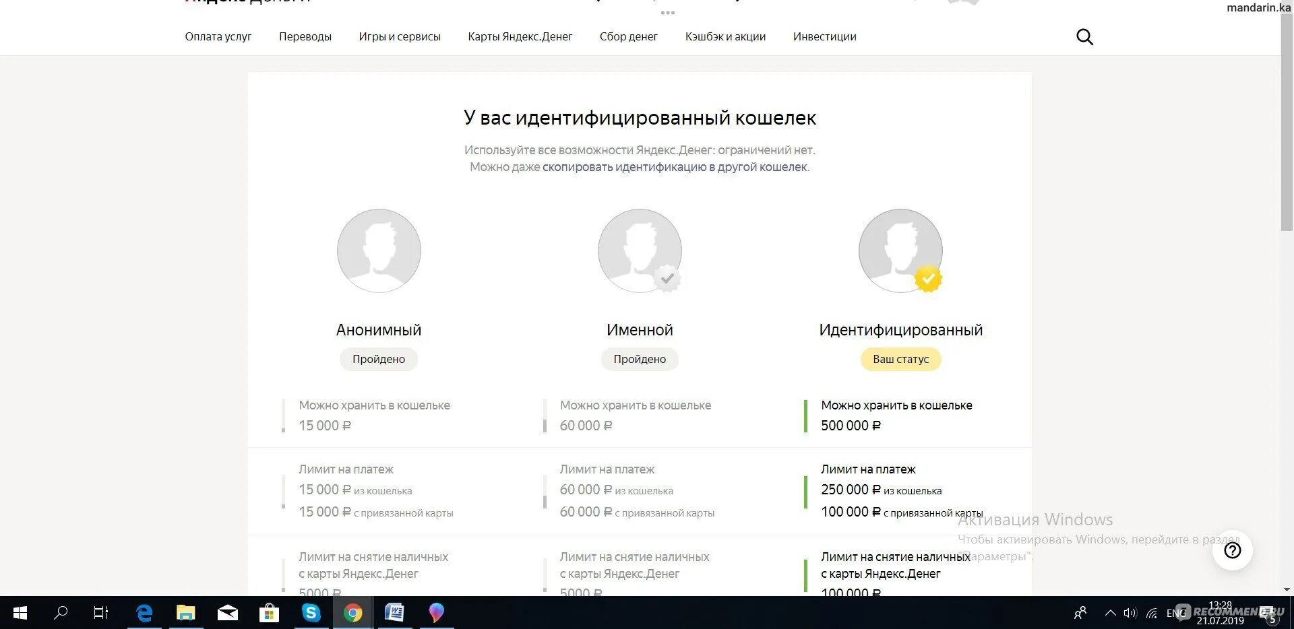This screenshot has height=629, width=1294.
Task: Open Skype from the taskbar
Action: click(311, 613)
